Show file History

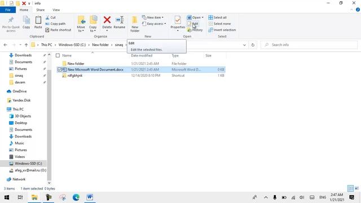pos(195,30)
